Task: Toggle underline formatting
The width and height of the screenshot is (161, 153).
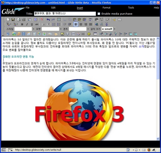Action: point(32,24)
